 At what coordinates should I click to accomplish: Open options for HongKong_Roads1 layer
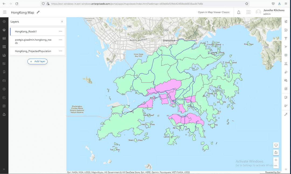click(x=61, y=31)
